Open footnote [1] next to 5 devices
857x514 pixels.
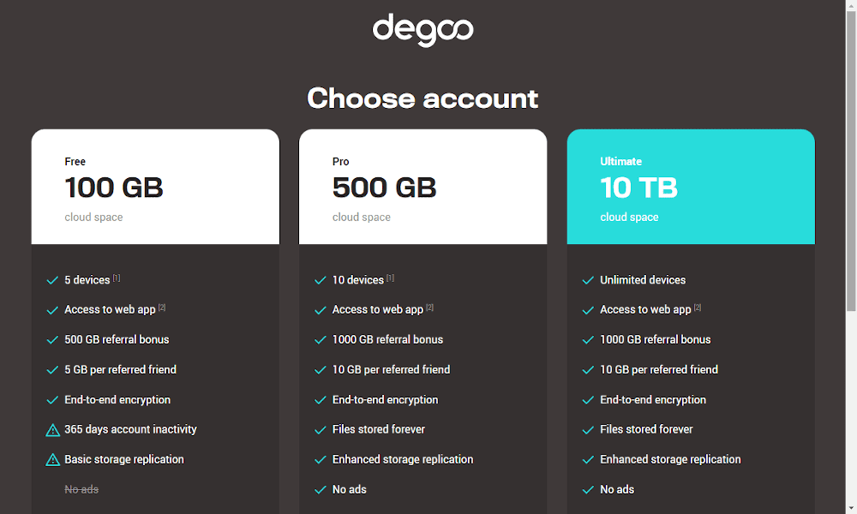pos(117,278)
